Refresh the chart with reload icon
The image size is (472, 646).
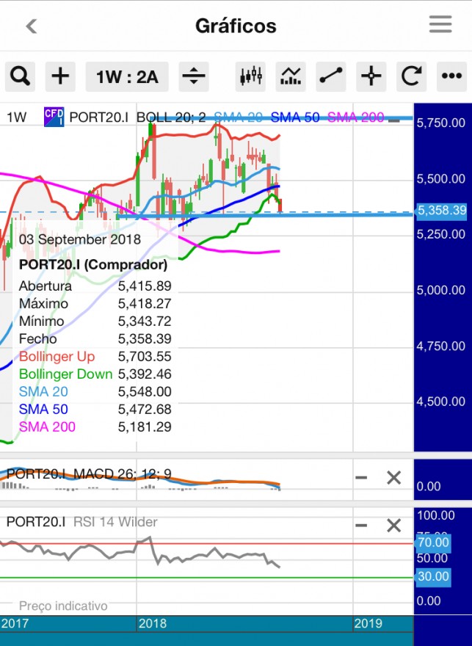pos(411,76)
